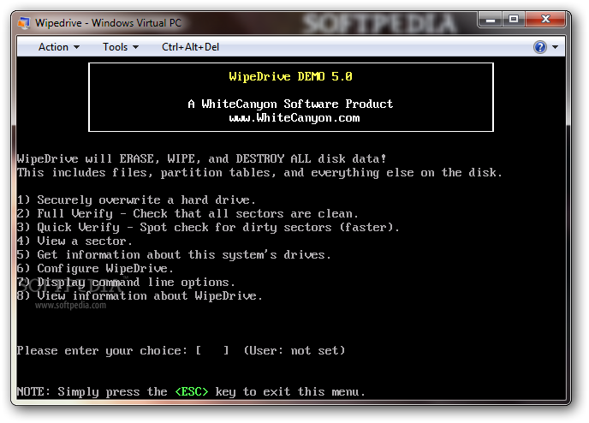Viewport: 589px width, 423px height.
Task: Select option '4) View a sector.'
Action: (x=74, y=241)
